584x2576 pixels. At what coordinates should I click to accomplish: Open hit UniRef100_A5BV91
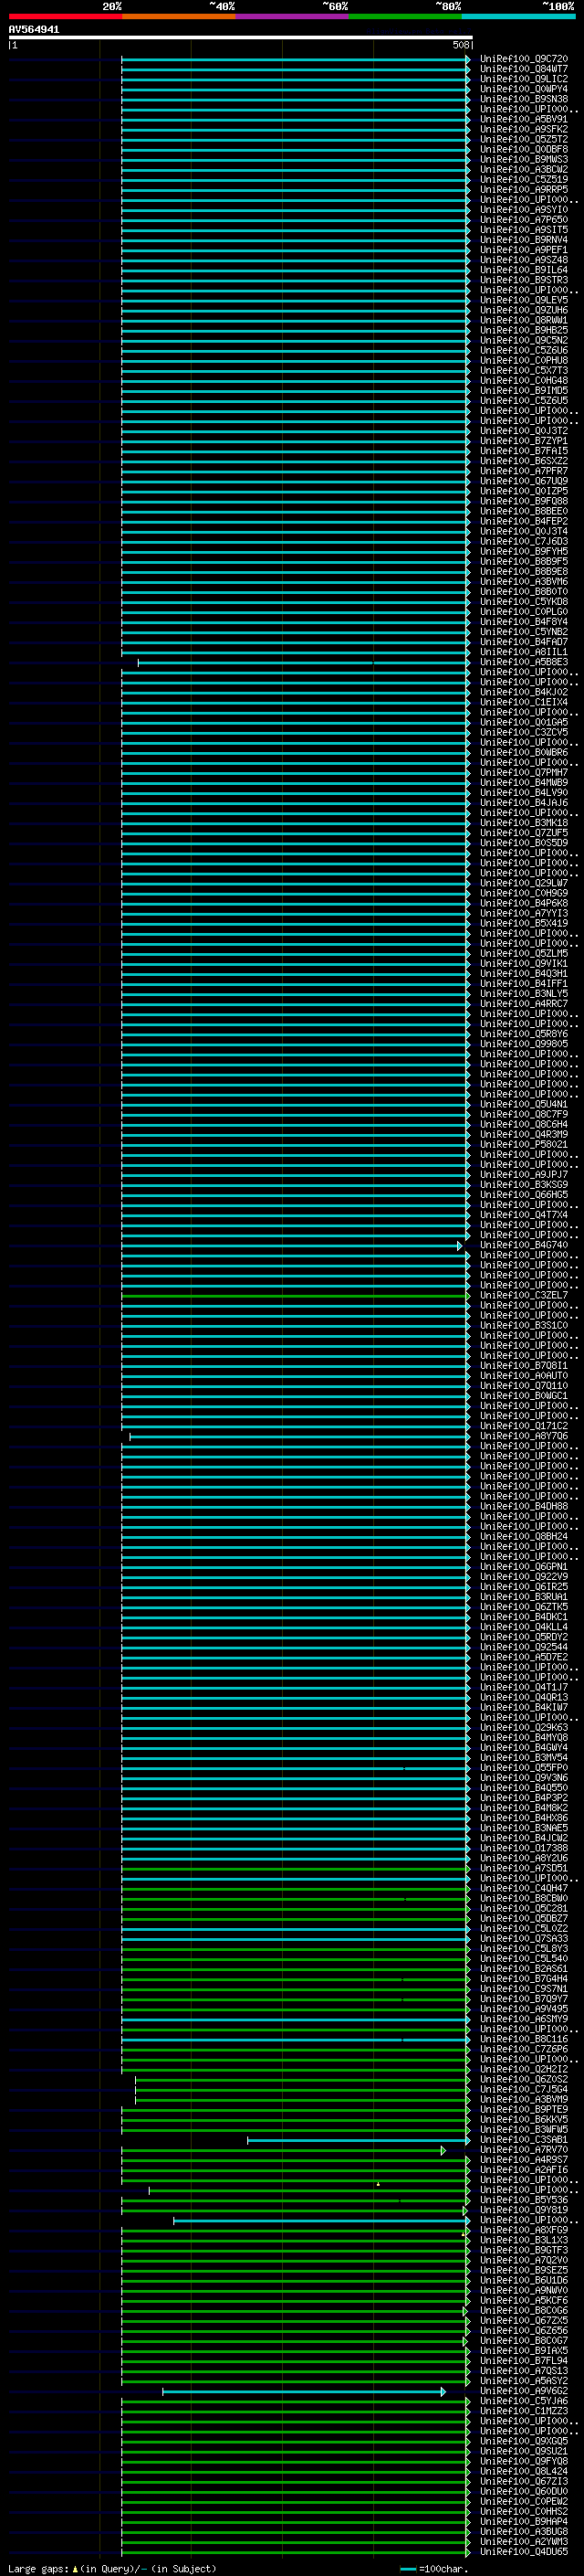(x=523, y=119)
